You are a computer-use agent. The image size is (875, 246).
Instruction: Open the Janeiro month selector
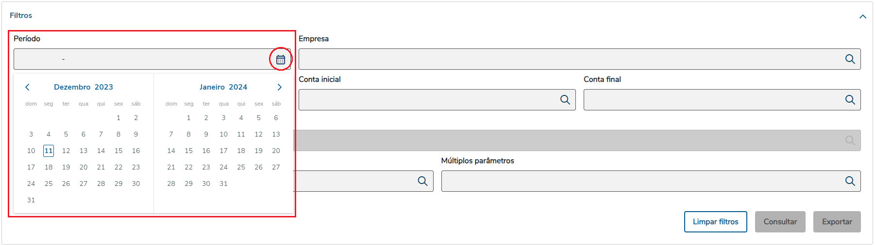tap(212, 87)
